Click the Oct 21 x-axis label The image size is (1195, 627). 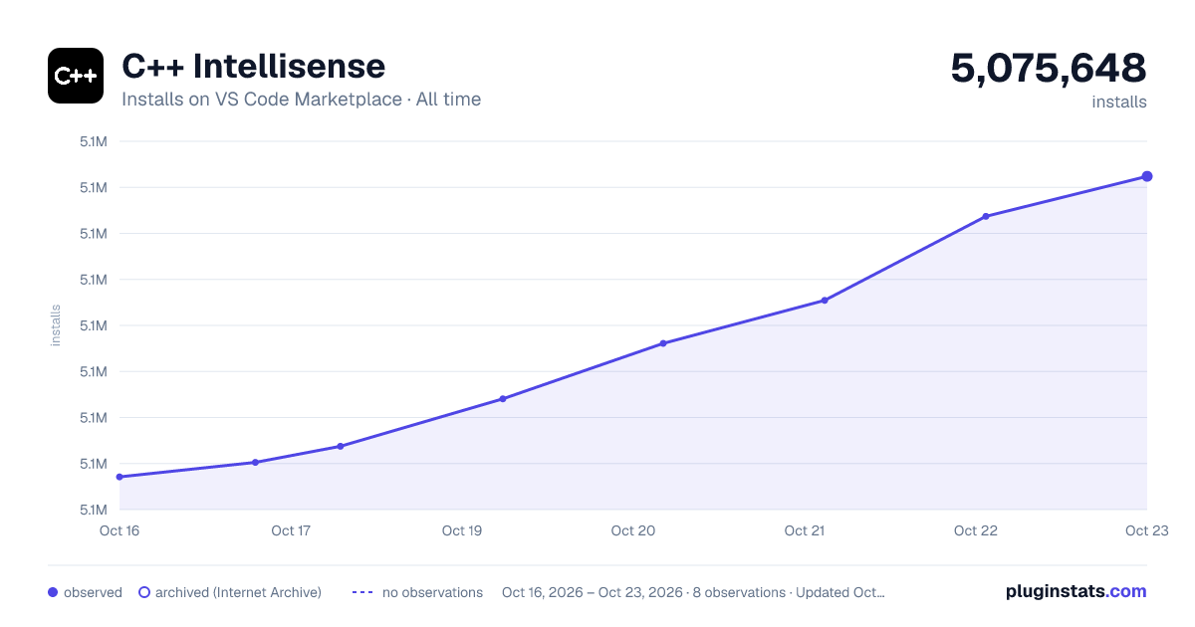pyautogui.click(x=805, y=530)
